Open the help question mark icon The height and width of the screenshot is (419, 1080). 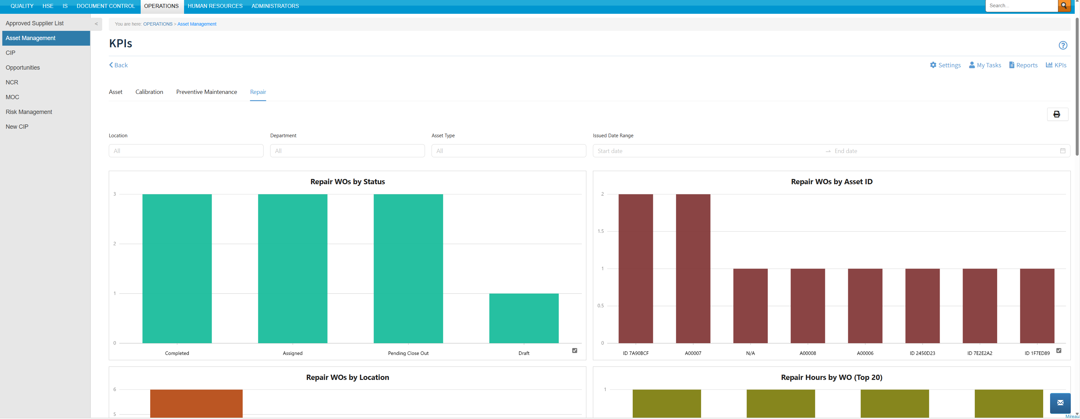(x=1063, y=45)
